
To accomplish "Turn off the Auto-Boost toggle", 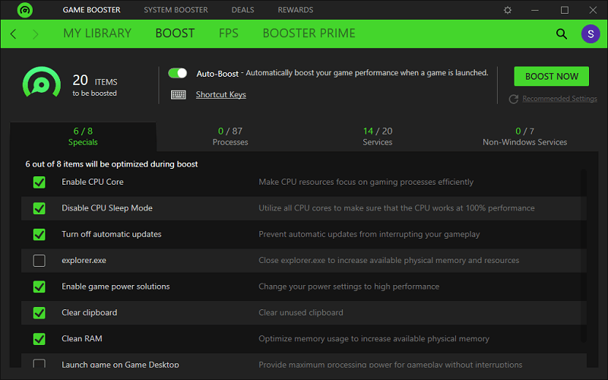I will click(178, 73).
